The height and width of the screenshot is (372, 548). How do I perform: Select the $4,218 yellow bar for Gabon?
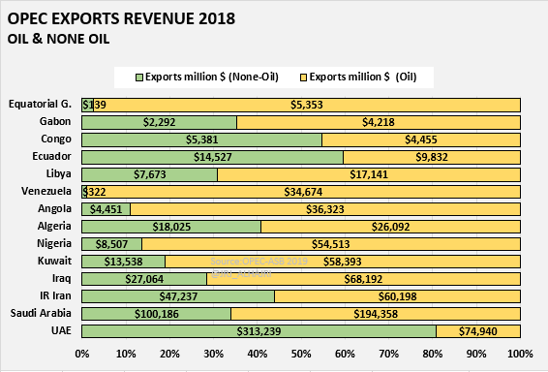(379, 122)
